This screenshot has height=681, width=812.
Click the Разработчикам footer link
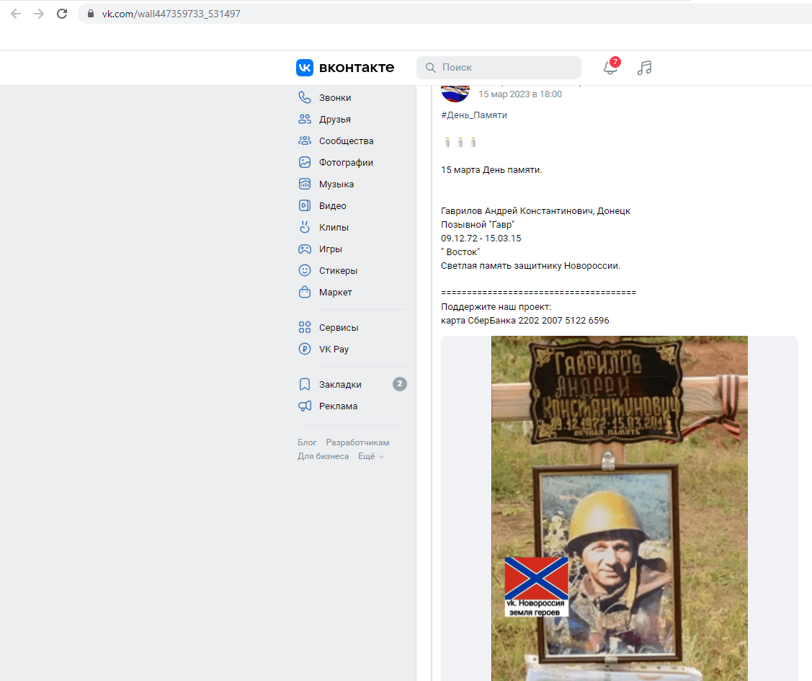(x=357, y=442)
